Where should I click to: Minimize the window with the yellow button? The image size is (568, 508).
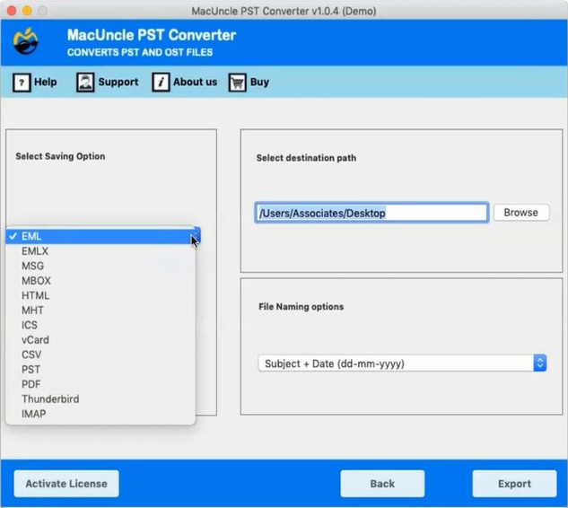pyautogui.click(x=27, y=11)
